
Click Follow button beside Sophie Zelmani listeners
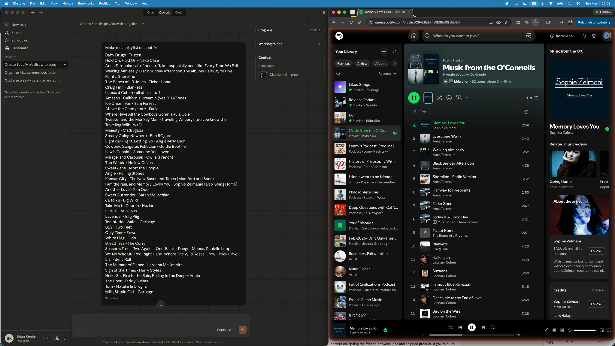tap(596, 251)
